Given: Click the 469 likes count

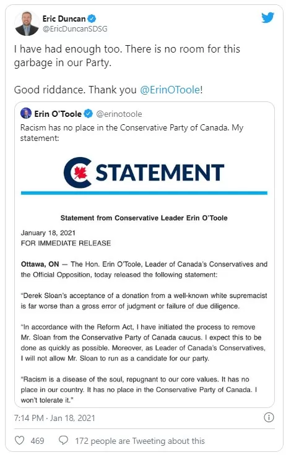Looking at the screenshot, I should click(x=38, y=441).
